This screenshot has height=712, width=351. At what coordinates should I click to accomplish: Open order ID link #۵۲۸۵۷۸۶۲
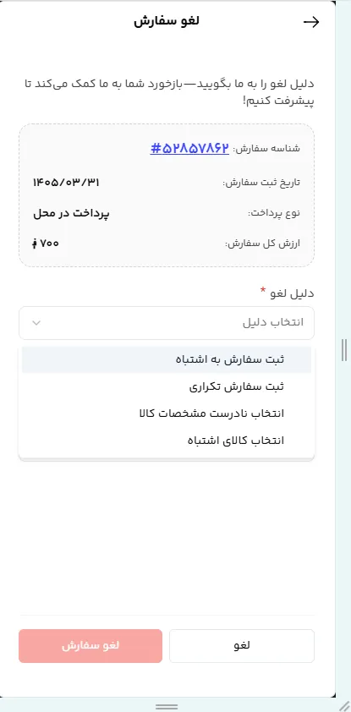point(189,148)
